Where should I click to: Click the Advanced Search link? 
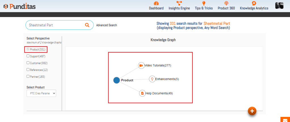(107, 25)
